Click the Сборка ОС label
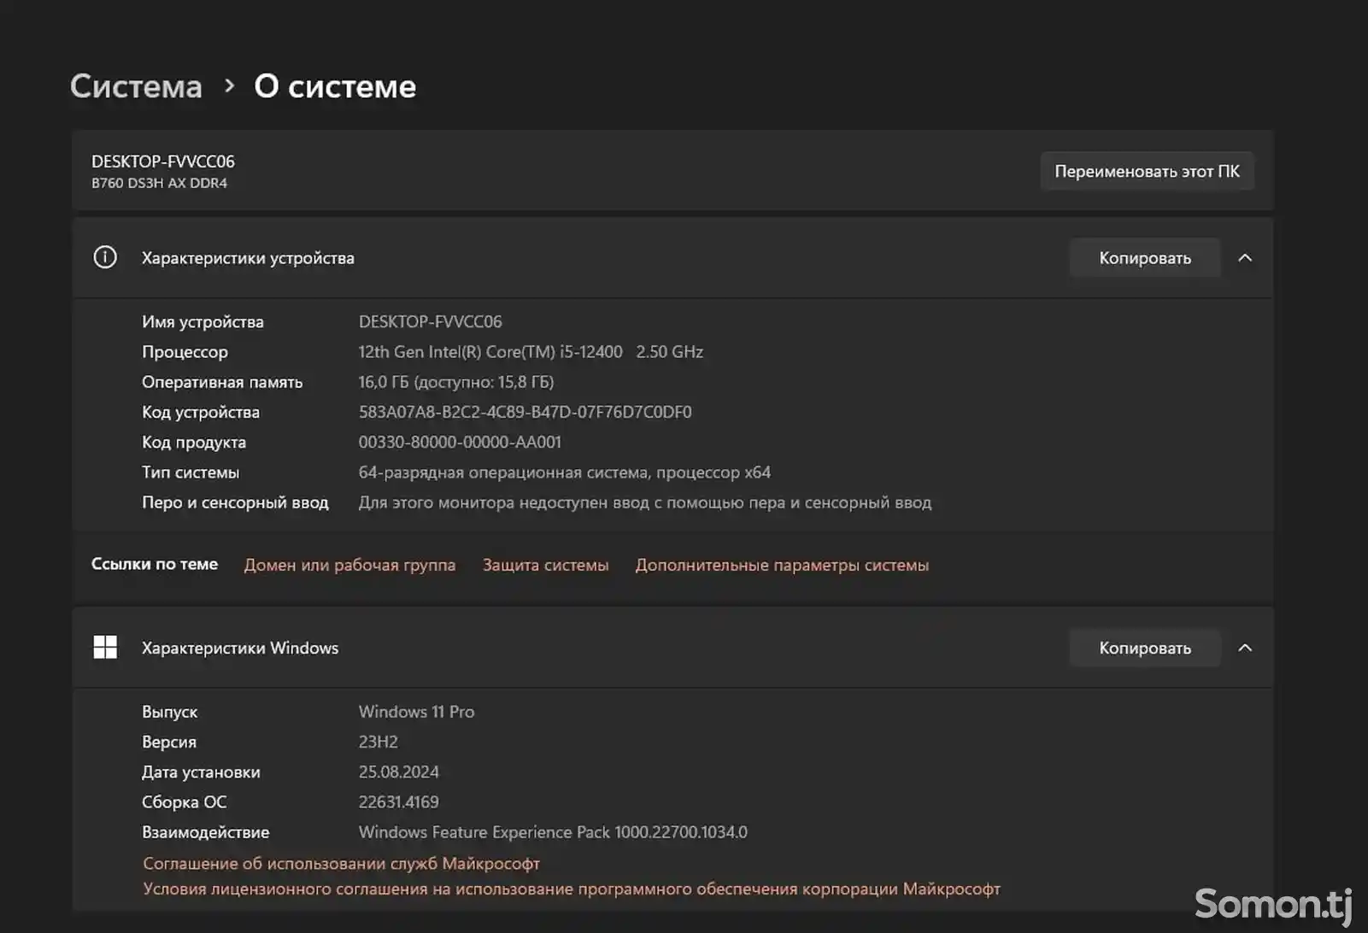The height and width of the screenshot is (933, 1368). point(185,802)
